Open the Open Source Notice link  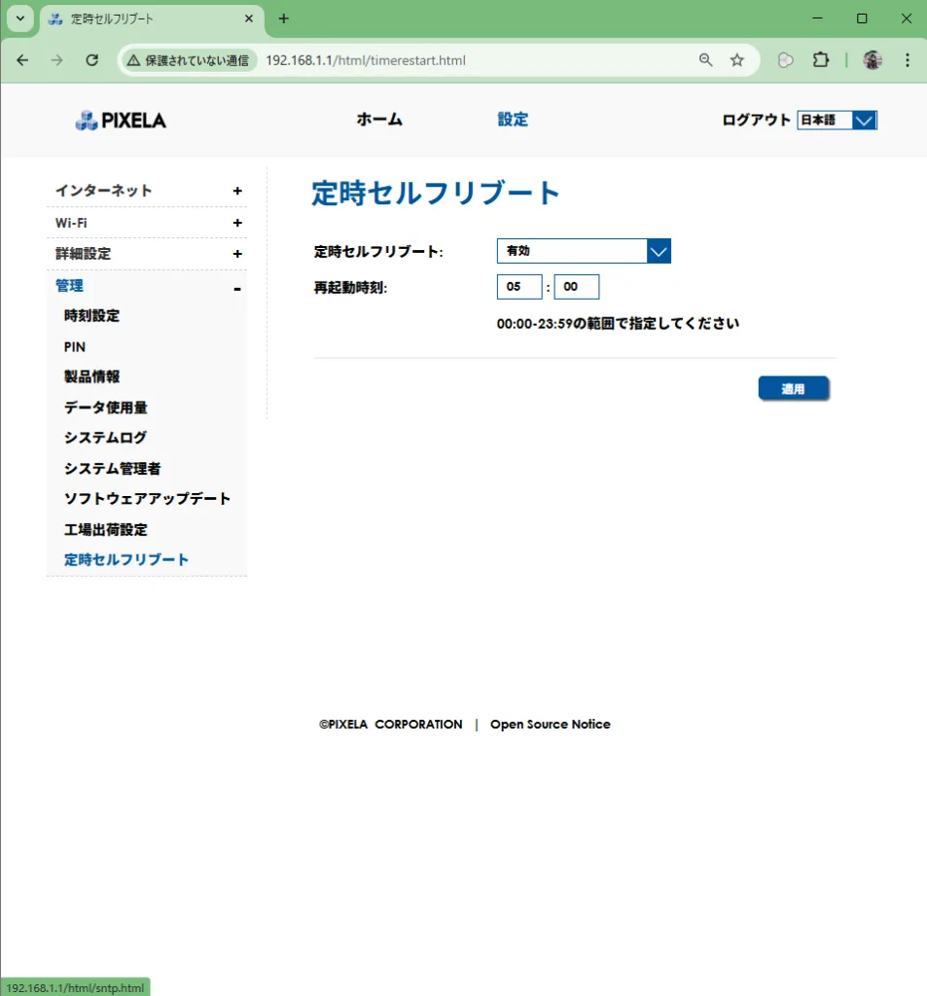pyautogui.click(x=551, y=724)
